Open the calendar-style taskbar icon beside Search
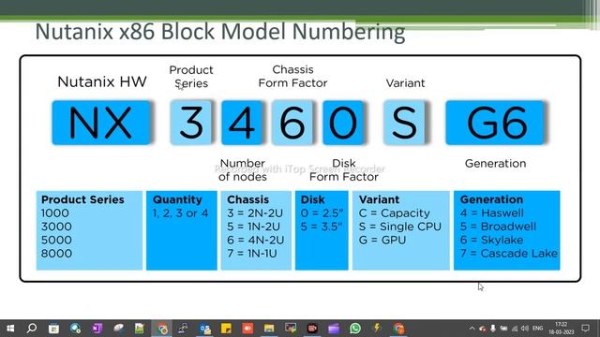 click(x=53, y=329)
